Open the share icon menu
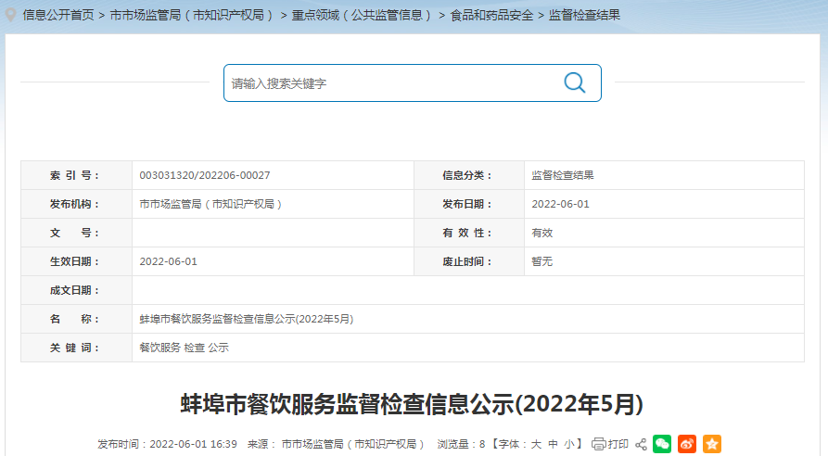This screenshot has width=828, height=456. coord(641,444)
